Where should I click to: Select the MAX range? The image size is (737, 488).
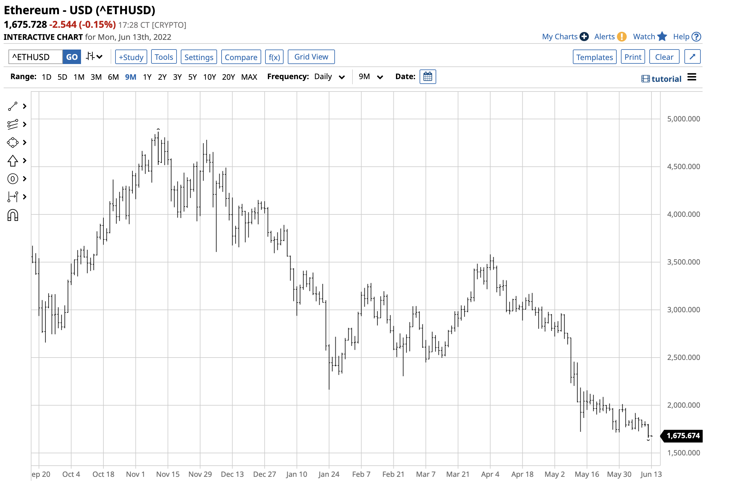(x=249, y=77)
